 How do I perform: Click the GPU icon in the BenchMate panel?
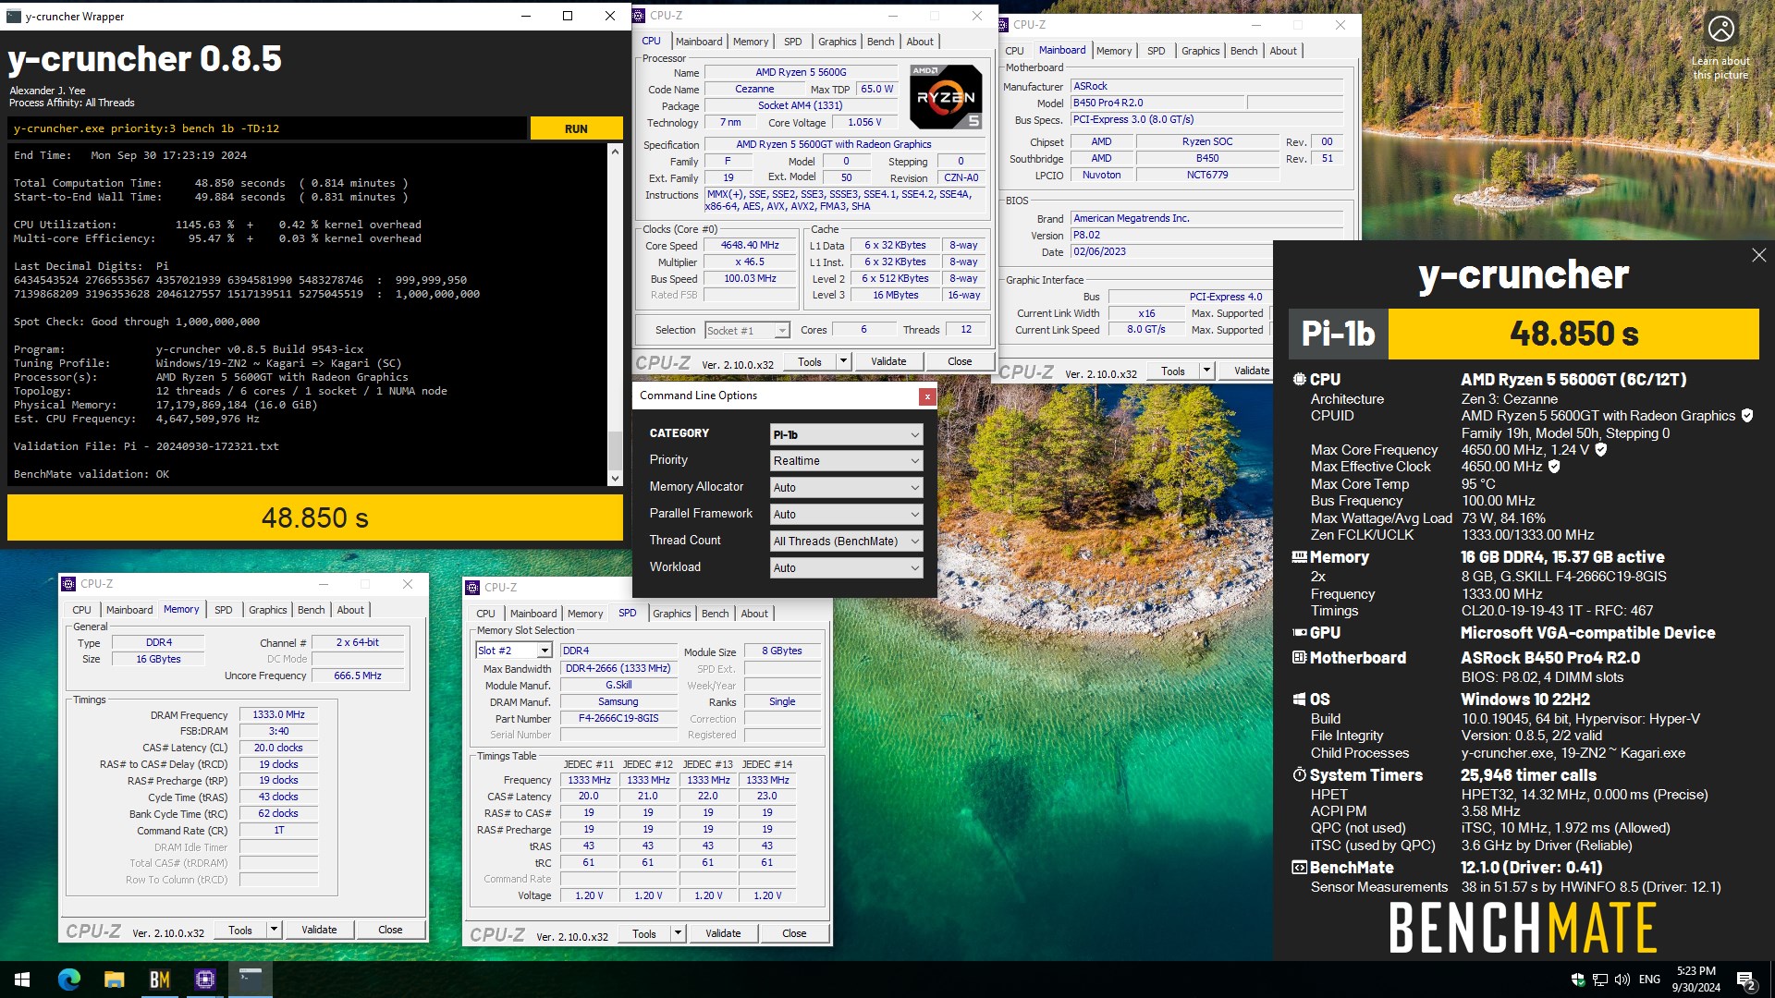coord(1299,633)
